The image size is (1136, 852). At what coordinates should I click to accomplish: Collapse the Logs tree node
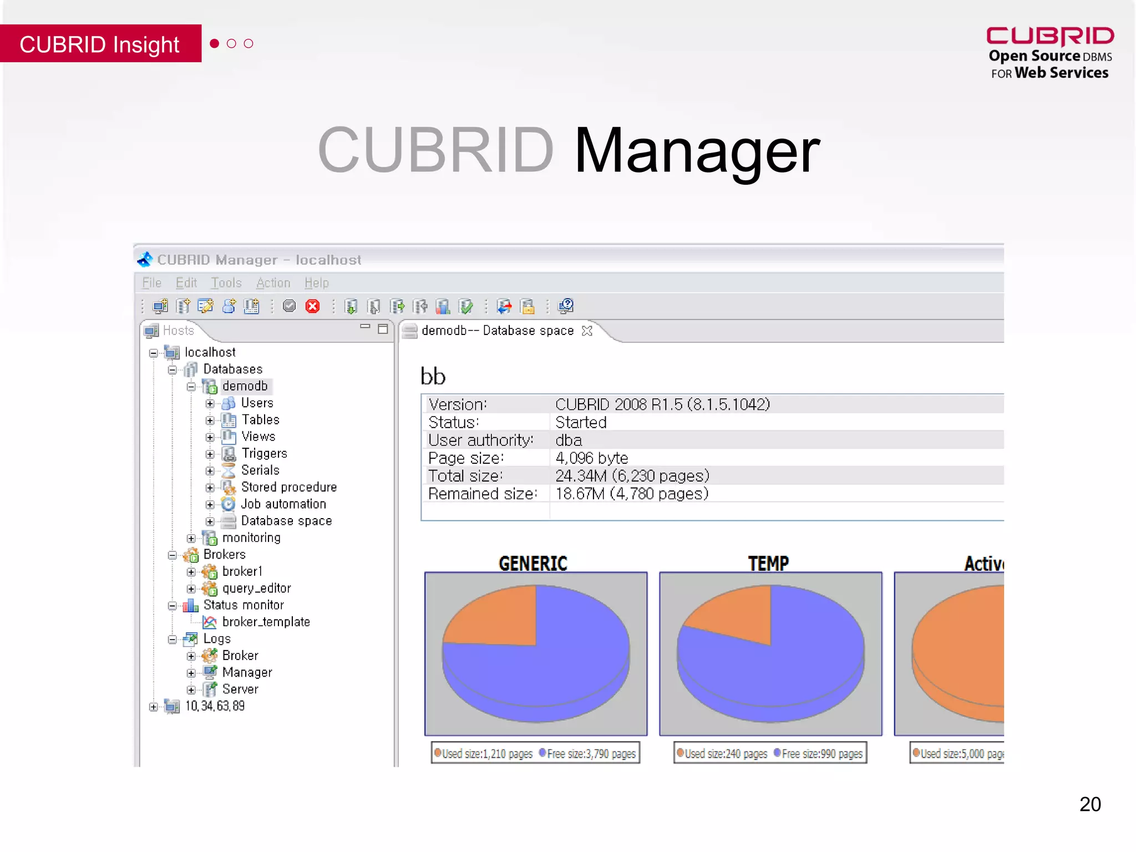173,640
